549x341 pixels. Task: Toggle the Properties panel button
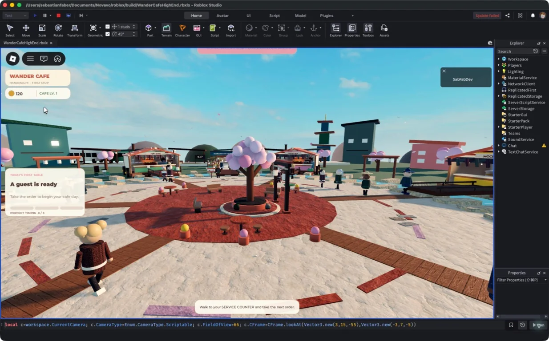352,30
